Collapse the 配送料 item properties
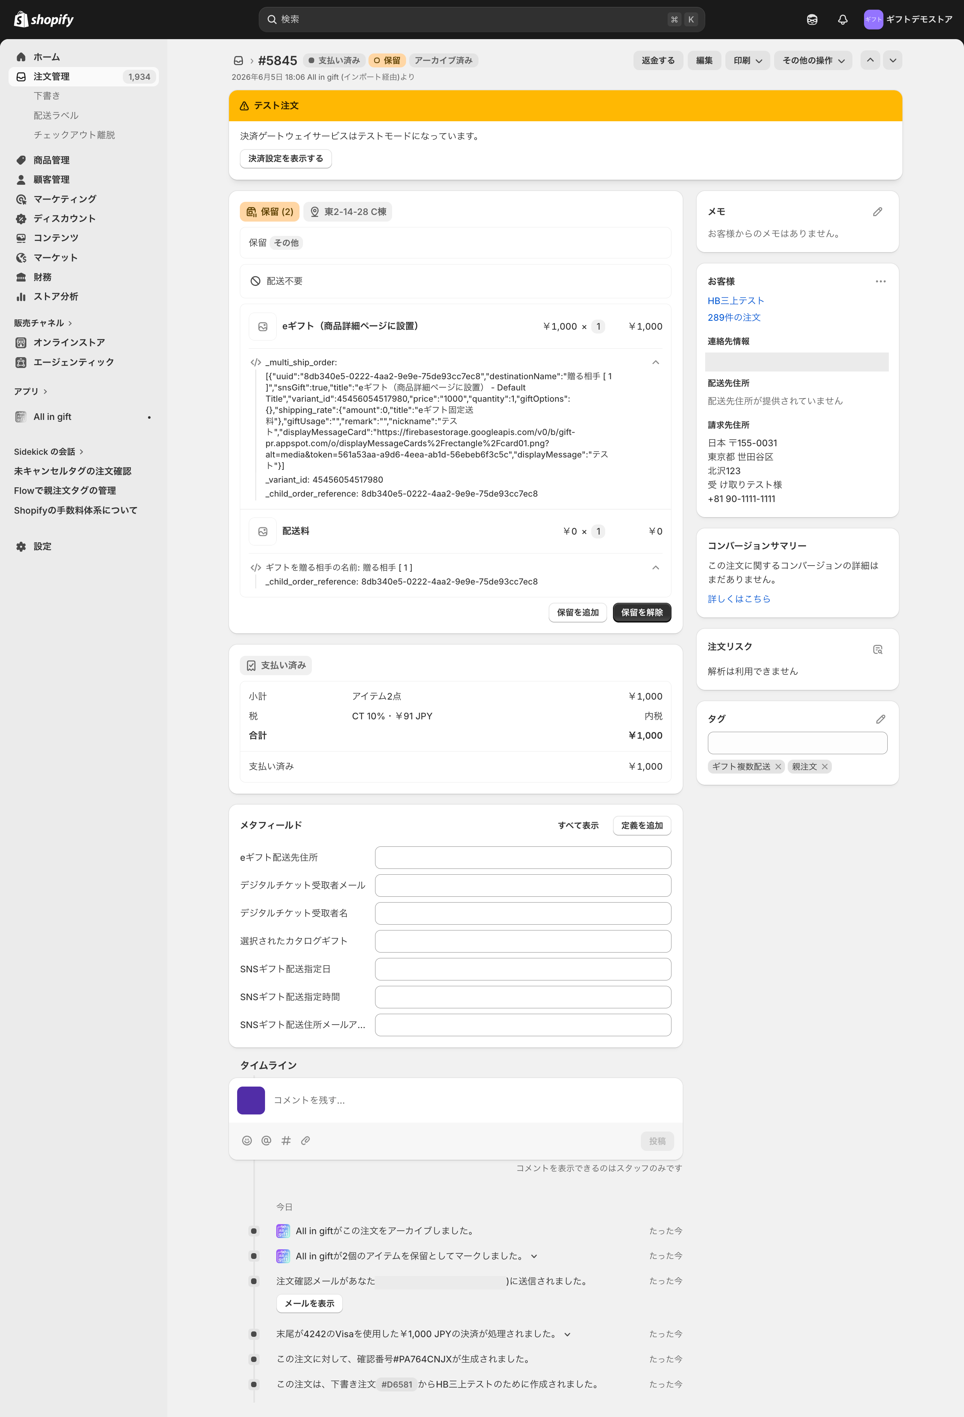 coord(656,567)
